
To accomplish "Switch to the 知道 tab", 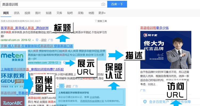I will pos(48,13).
